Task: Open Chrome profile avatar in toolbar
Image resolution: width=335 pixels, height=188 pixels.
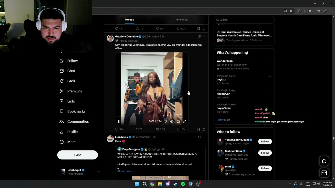Action: (325, 11)
